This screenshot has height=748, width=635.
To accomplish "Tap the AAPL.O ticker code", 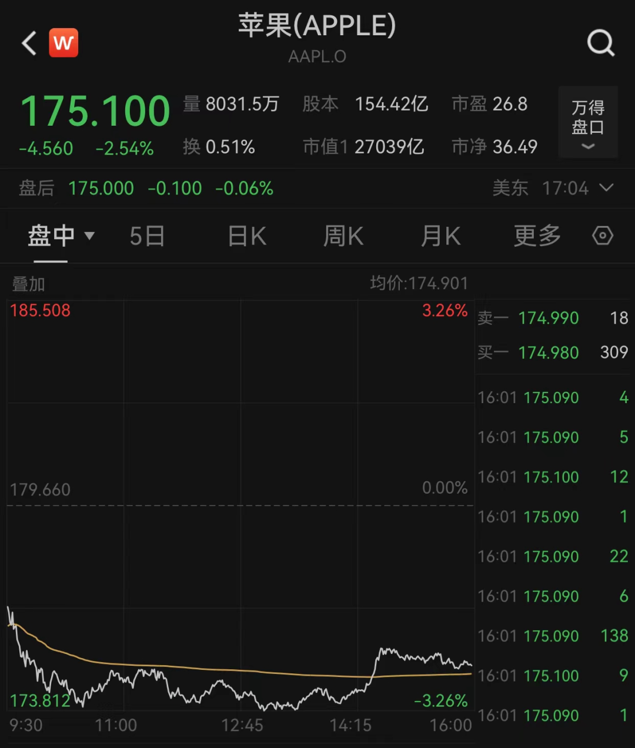I will [317, 56].
